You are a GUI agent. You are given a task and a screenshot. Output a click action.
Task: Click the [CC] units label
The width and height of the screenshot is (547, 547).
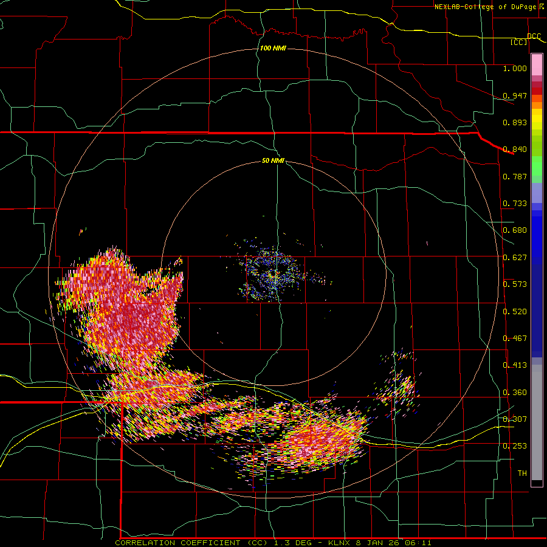click(519, 42)
